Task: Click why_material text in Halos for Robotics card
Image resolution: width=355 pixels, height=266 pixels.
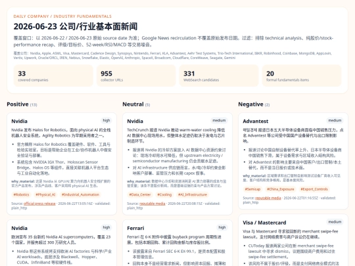Action: coord(61,183)
